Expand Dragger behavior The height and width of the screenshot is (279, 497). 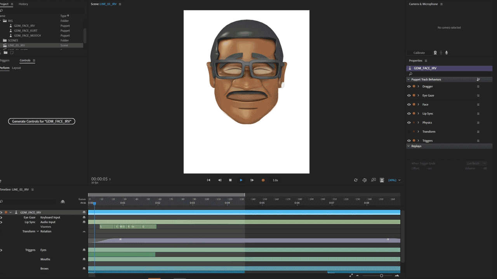(x=418, y=86)
